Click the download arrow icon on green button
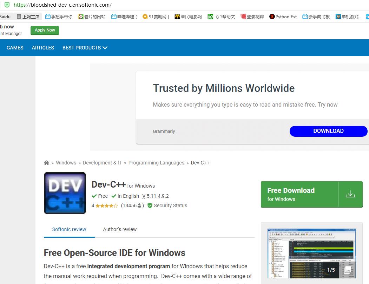Viewport: 369px width, 284px height. (350, 194)
